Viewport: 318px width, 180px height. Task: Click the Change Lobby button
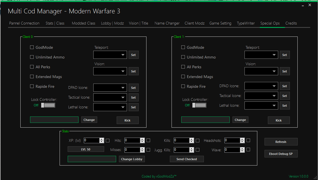132,159
